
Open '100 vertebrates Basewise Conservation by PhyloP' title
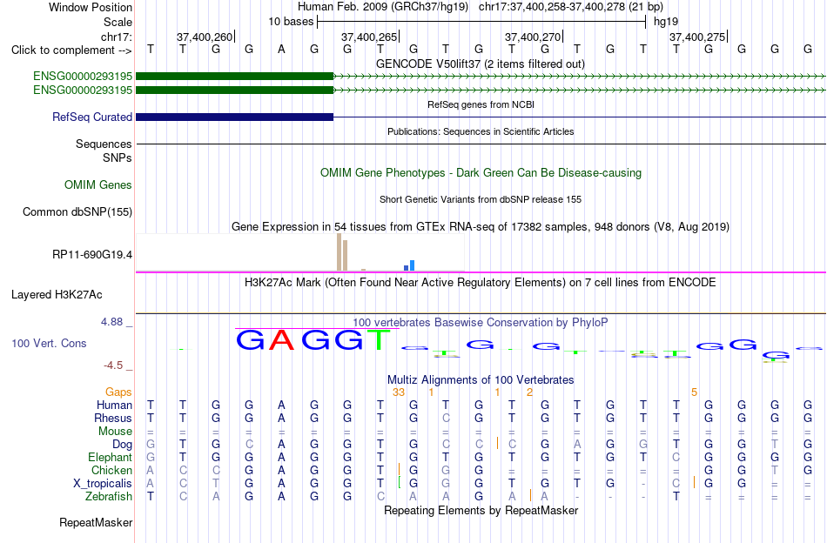(x=480, y=322)
